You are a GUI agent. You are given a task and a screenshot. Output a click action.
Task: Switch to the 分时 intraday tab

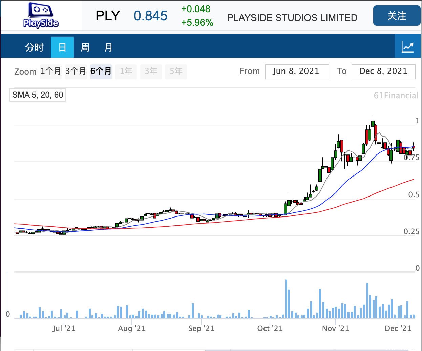click(x=35, y=47)
